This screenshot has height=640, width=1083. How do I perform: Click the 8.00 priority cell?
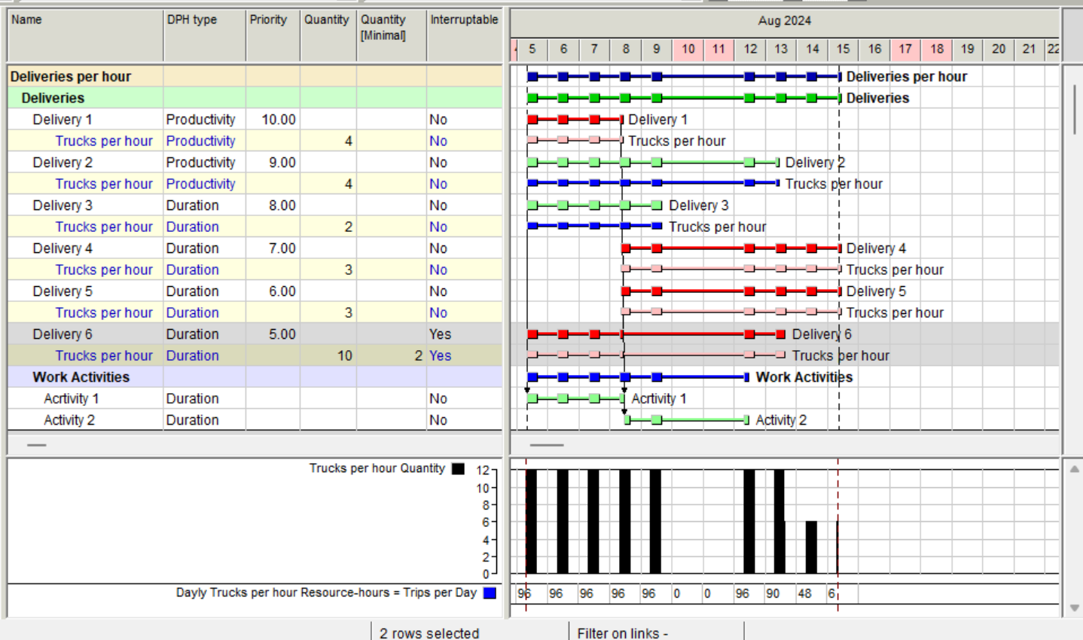273,206
